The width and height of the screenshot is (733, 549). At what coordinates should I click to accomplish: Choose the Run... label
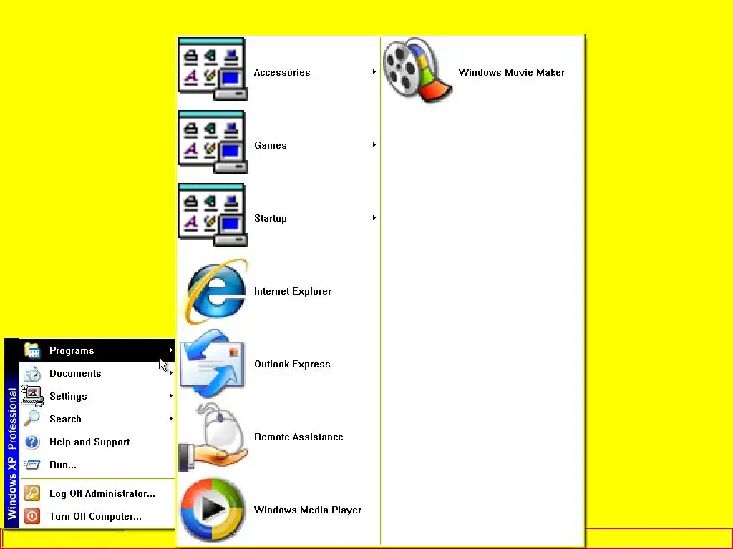(x=63, y=465)
